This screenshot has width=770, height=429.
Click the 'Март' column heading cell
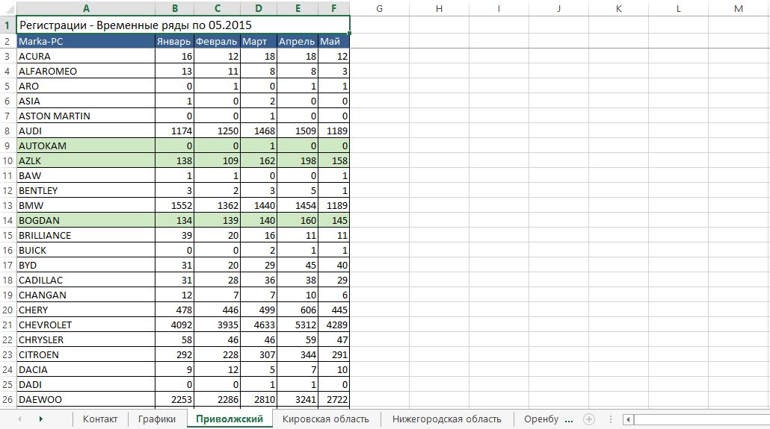click(259, 41)
